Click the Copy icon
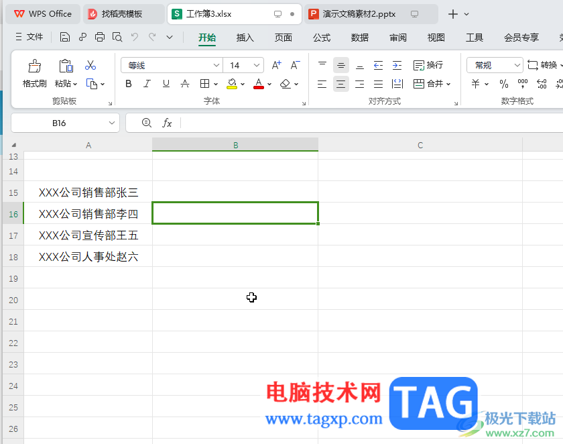563x444 pixels. coord(92,84)
